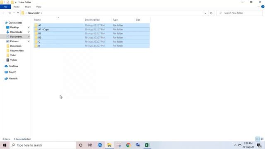Click the taskbar Type here to search box
Viewport: 265px width, 149px height.
43,145
